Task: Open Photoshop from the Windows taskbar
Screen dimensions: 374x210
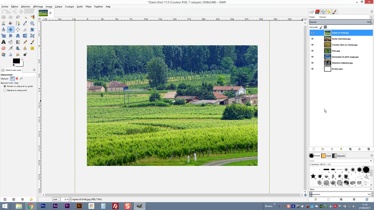Action: pos(43,206)
